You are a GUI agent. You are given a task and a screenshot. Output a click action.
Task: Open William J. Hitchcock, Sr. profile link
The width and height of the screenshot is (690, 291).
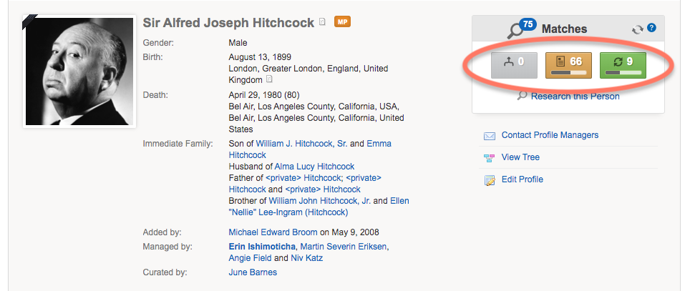coord(301,143)
